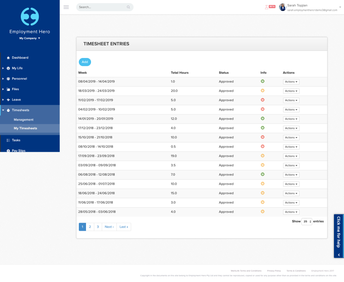Click the hamburger menu icon
This screenshot has width=344, height=282.
coord(66,7)
